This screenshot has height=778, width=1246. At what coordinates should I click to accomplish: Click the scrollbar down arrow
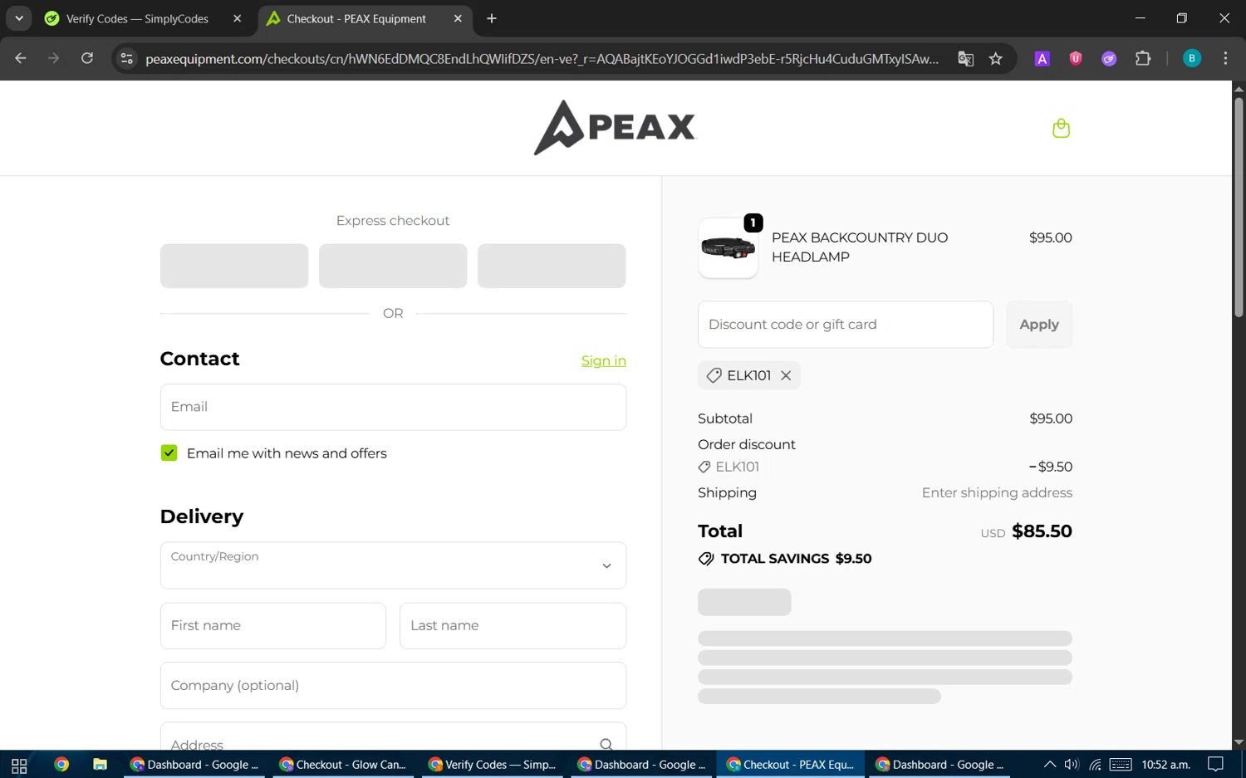click(1239, 742)
